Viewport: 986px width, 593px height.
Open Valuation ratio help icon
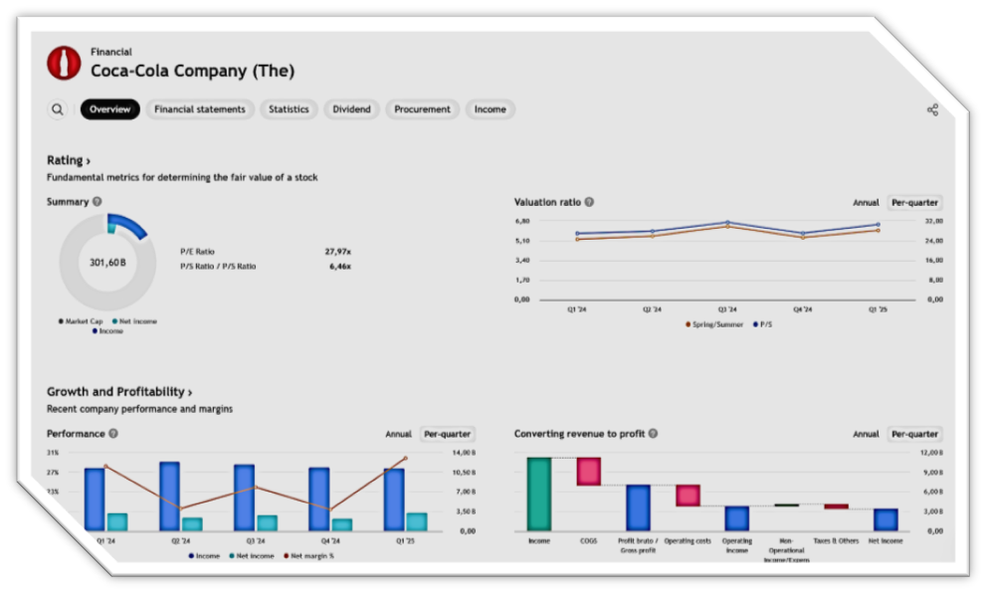click(589, 202)
